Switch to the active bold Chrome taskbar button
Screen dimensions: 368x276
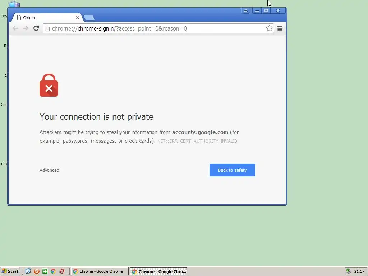158,271
